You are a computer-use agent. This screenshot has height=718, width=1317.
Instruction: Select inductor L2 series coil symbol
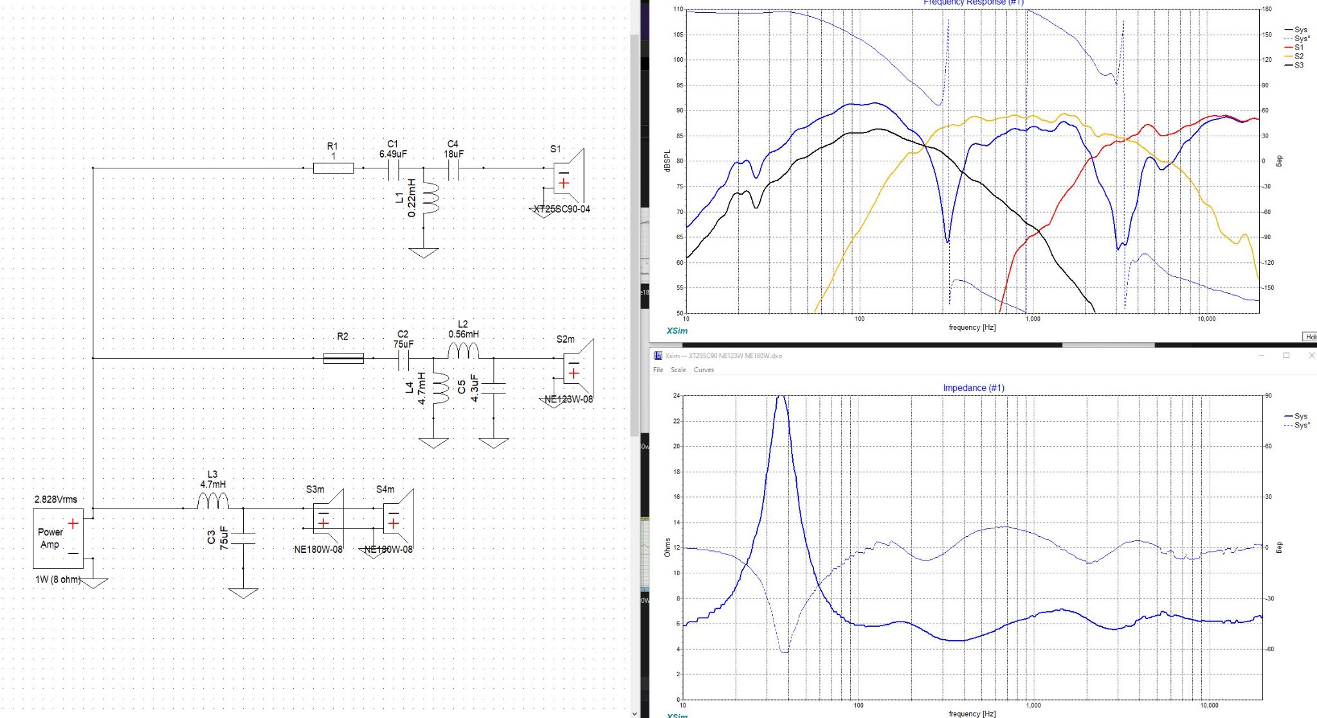(x=464, y=351)
